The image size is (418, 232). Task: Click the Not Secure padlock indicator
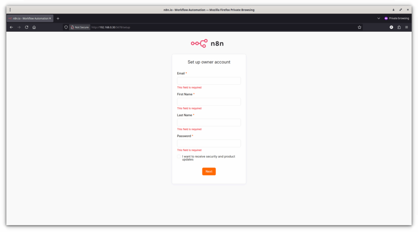click(x=80, y=27)
